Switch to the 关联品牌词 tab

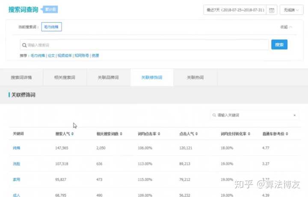point(108,78)
